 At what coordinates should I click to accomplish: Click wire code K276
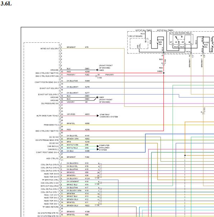coord(87,87)
